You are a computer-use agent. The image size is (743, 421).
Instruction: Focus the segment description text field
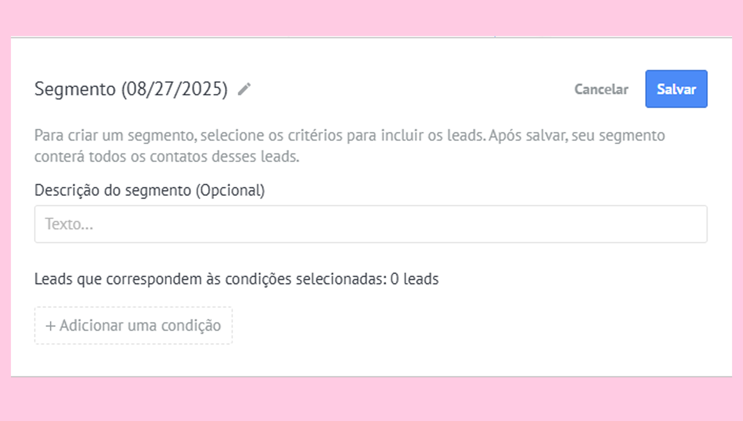tap(371, 224)
